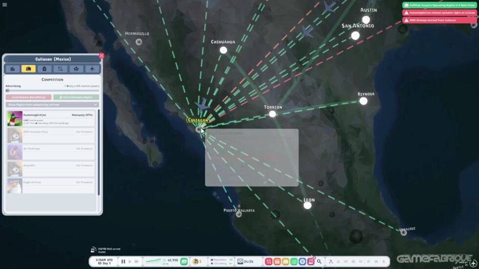Open the red routes arrows toolbar icon
This screenshot has height=269, width=479.
click(268, 261)
